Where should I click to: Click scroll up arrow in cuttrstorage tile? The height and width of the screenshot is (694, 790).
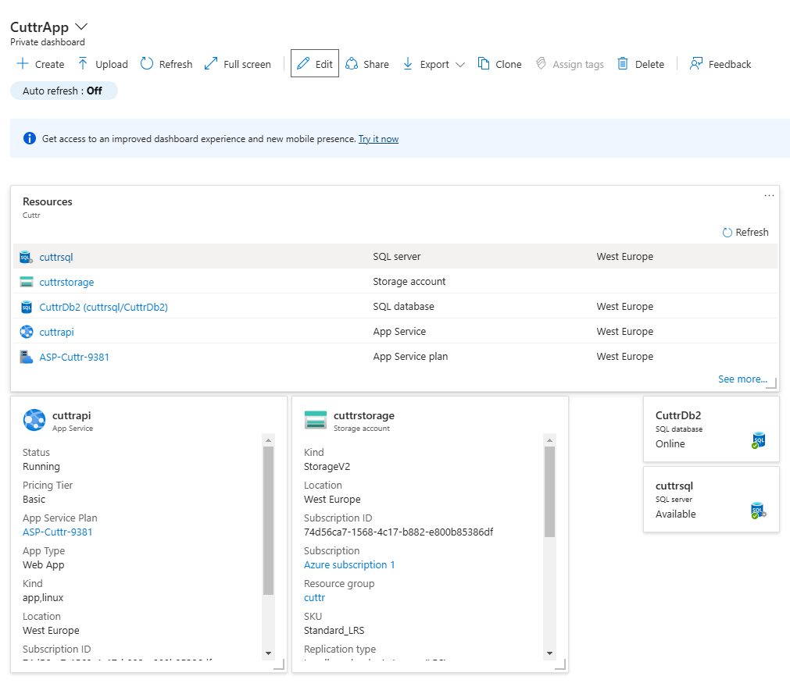[x=549, y=440]
